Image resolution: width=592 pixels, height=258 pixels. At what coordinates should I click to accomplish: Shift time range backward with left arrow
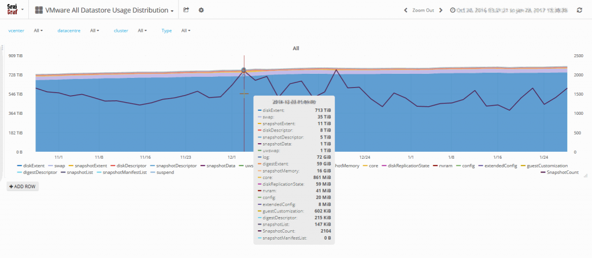[405, 10]
